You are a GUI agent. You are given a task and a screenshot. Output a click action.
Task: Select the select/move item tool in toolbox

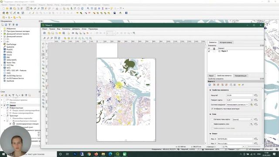[x=43, y=51]
